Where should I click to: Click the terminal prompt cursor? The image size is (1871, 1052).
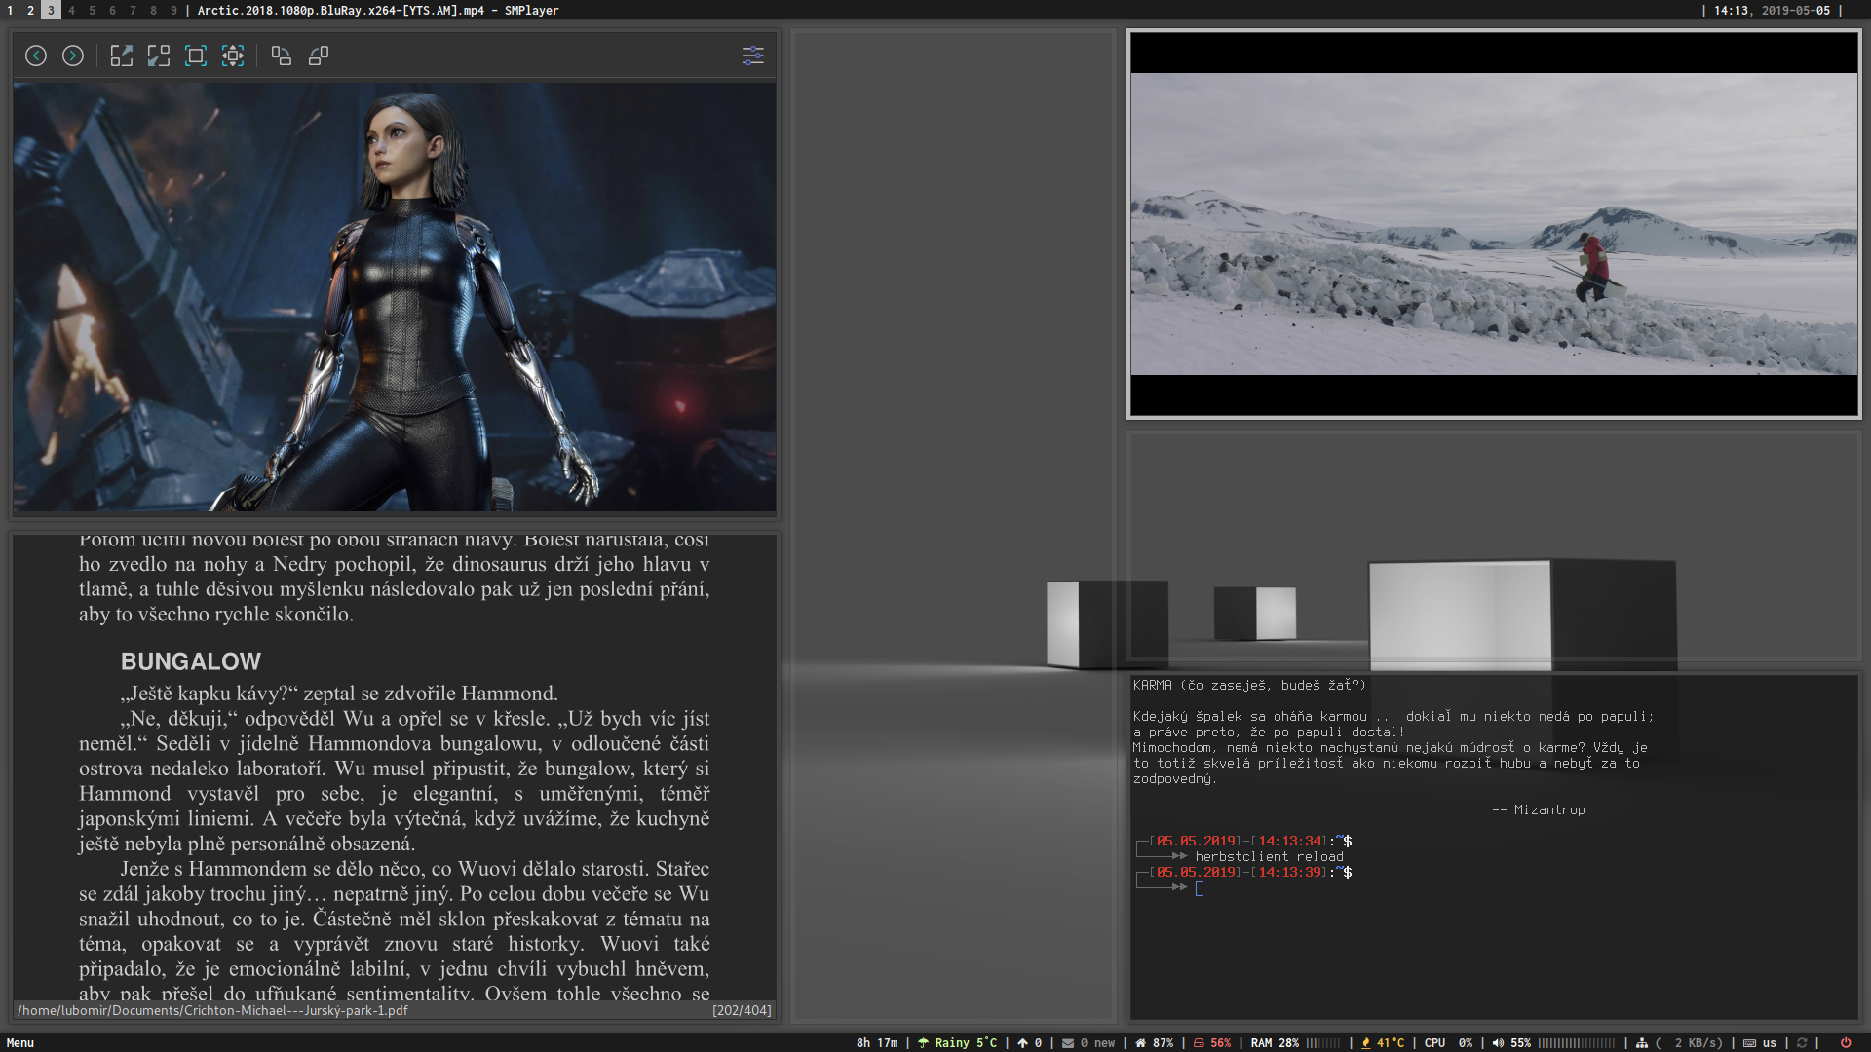click(x=1200, y=887)
